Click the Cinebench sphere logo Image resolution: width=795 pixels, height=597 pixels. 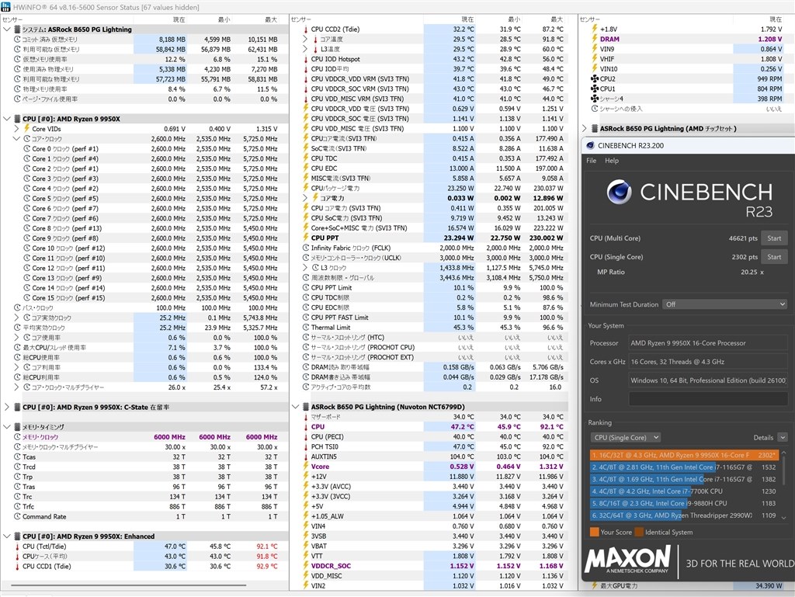[x=619, y=192]
